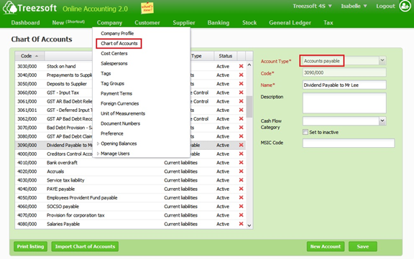Open the Account Type dropdown
The image size is (414, 259).
point(382,60)
